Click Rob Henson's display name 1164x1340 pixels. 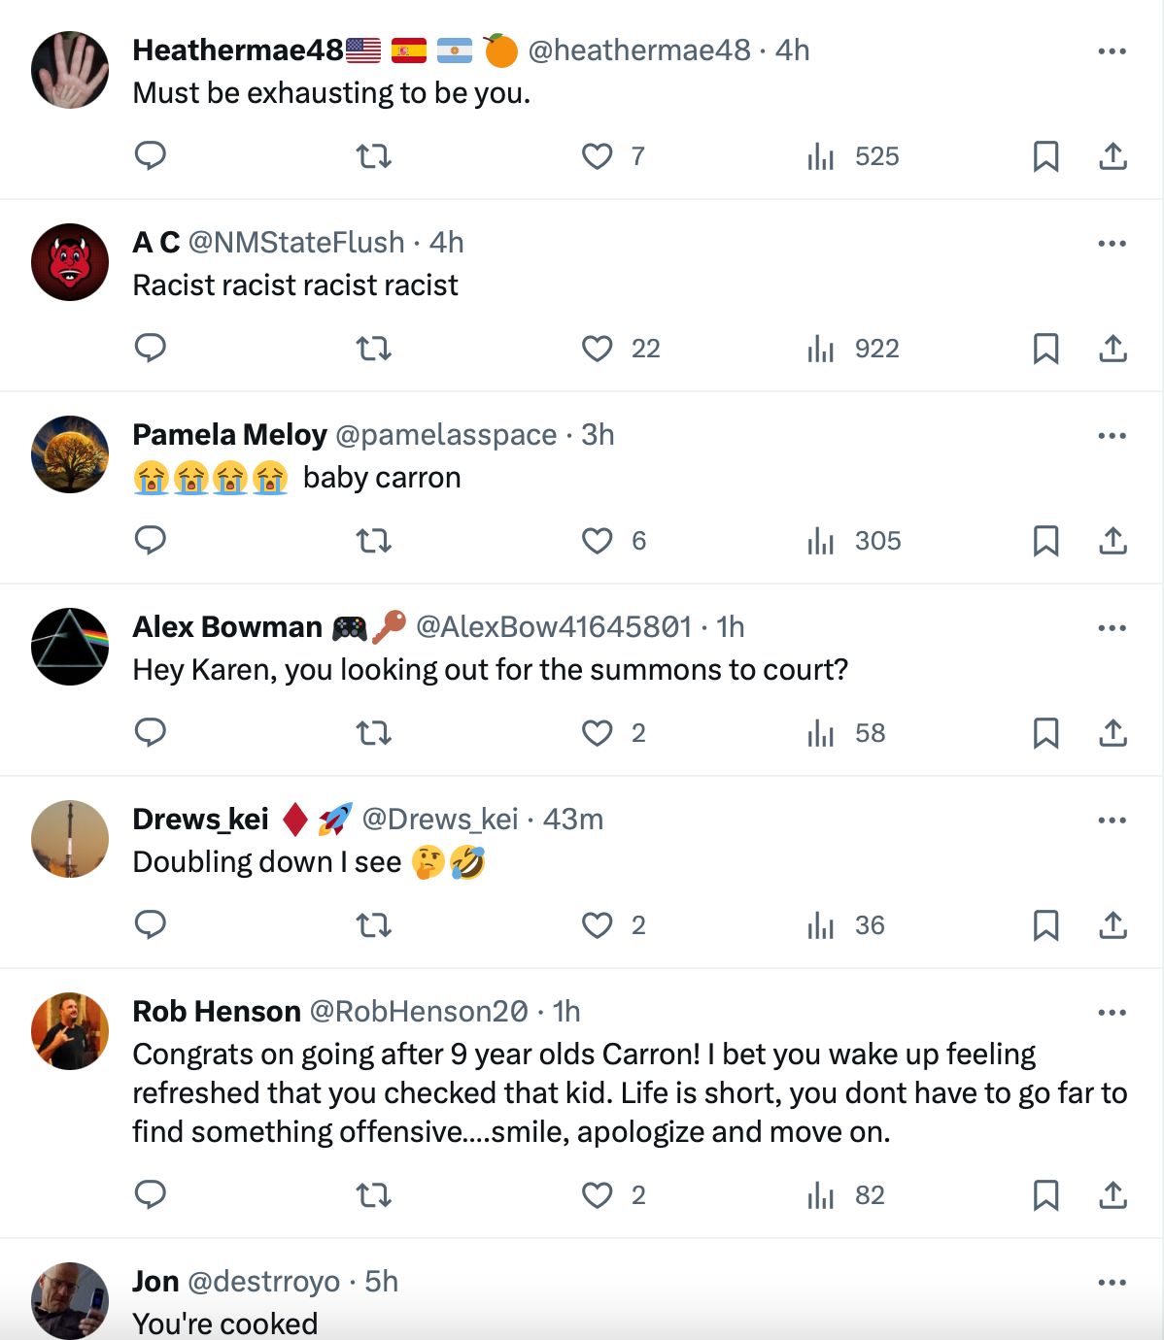pyautogui.click(x=217, y=1012)
